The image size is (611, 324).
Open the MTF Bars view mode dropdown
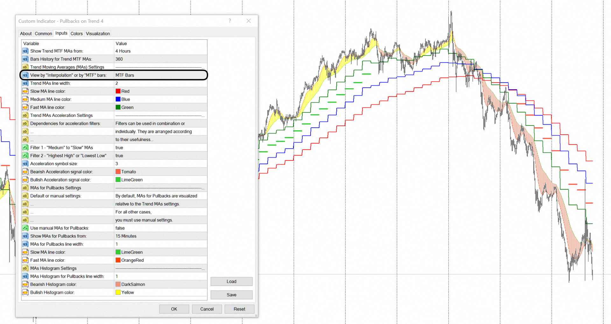point(160,75)
